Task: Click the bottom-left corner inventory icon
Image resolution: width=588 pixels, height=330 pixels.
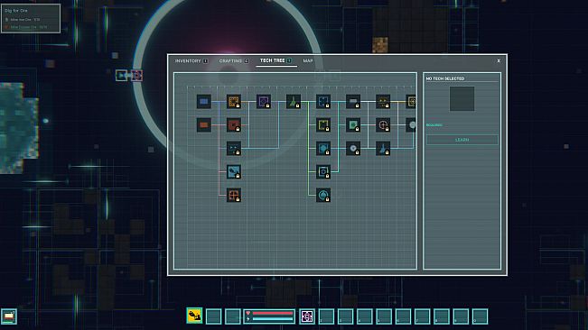Action: [x=9, y=316]
